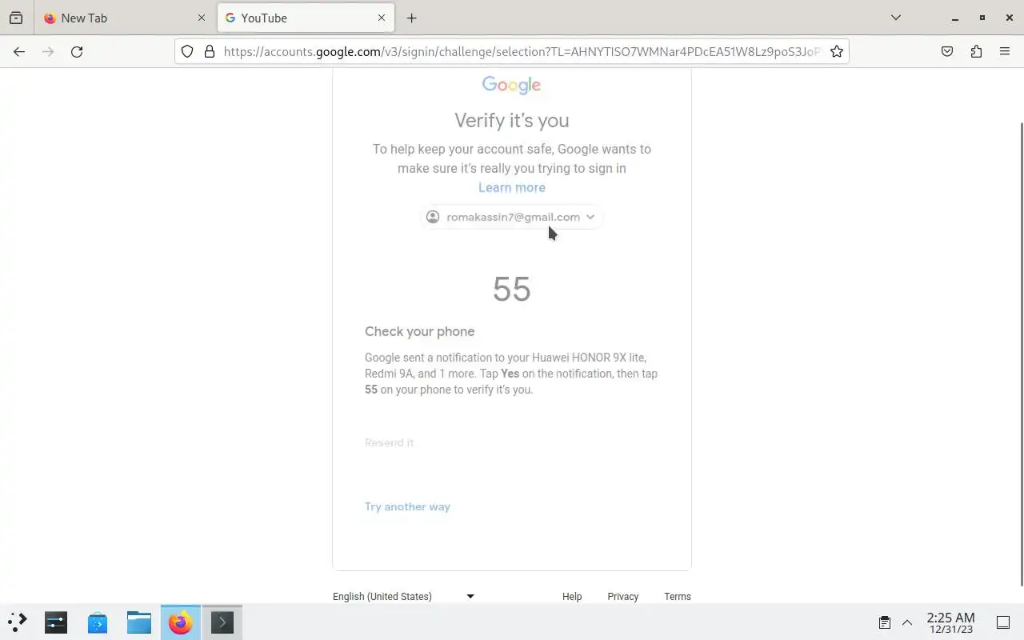Click the Resend it button
Screen dimensions: 1024x640
pos(389,442)
